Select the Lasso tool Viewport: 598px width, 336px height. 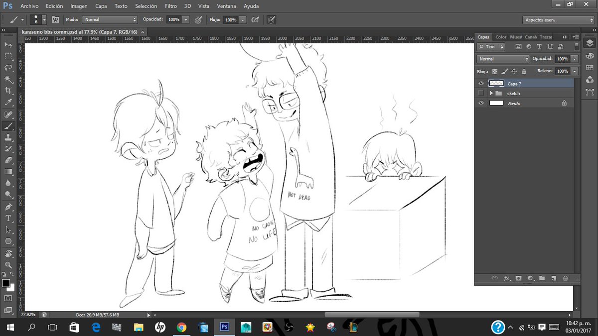pos(8,68)
